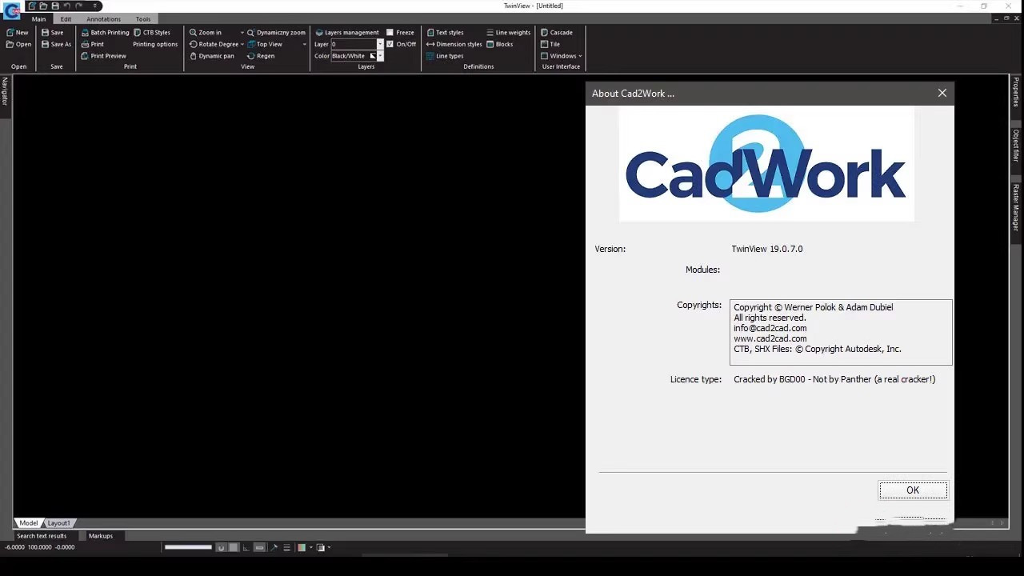Click the Print icon in Print group
Screen dimensions: 1024x576
[85, 45]
